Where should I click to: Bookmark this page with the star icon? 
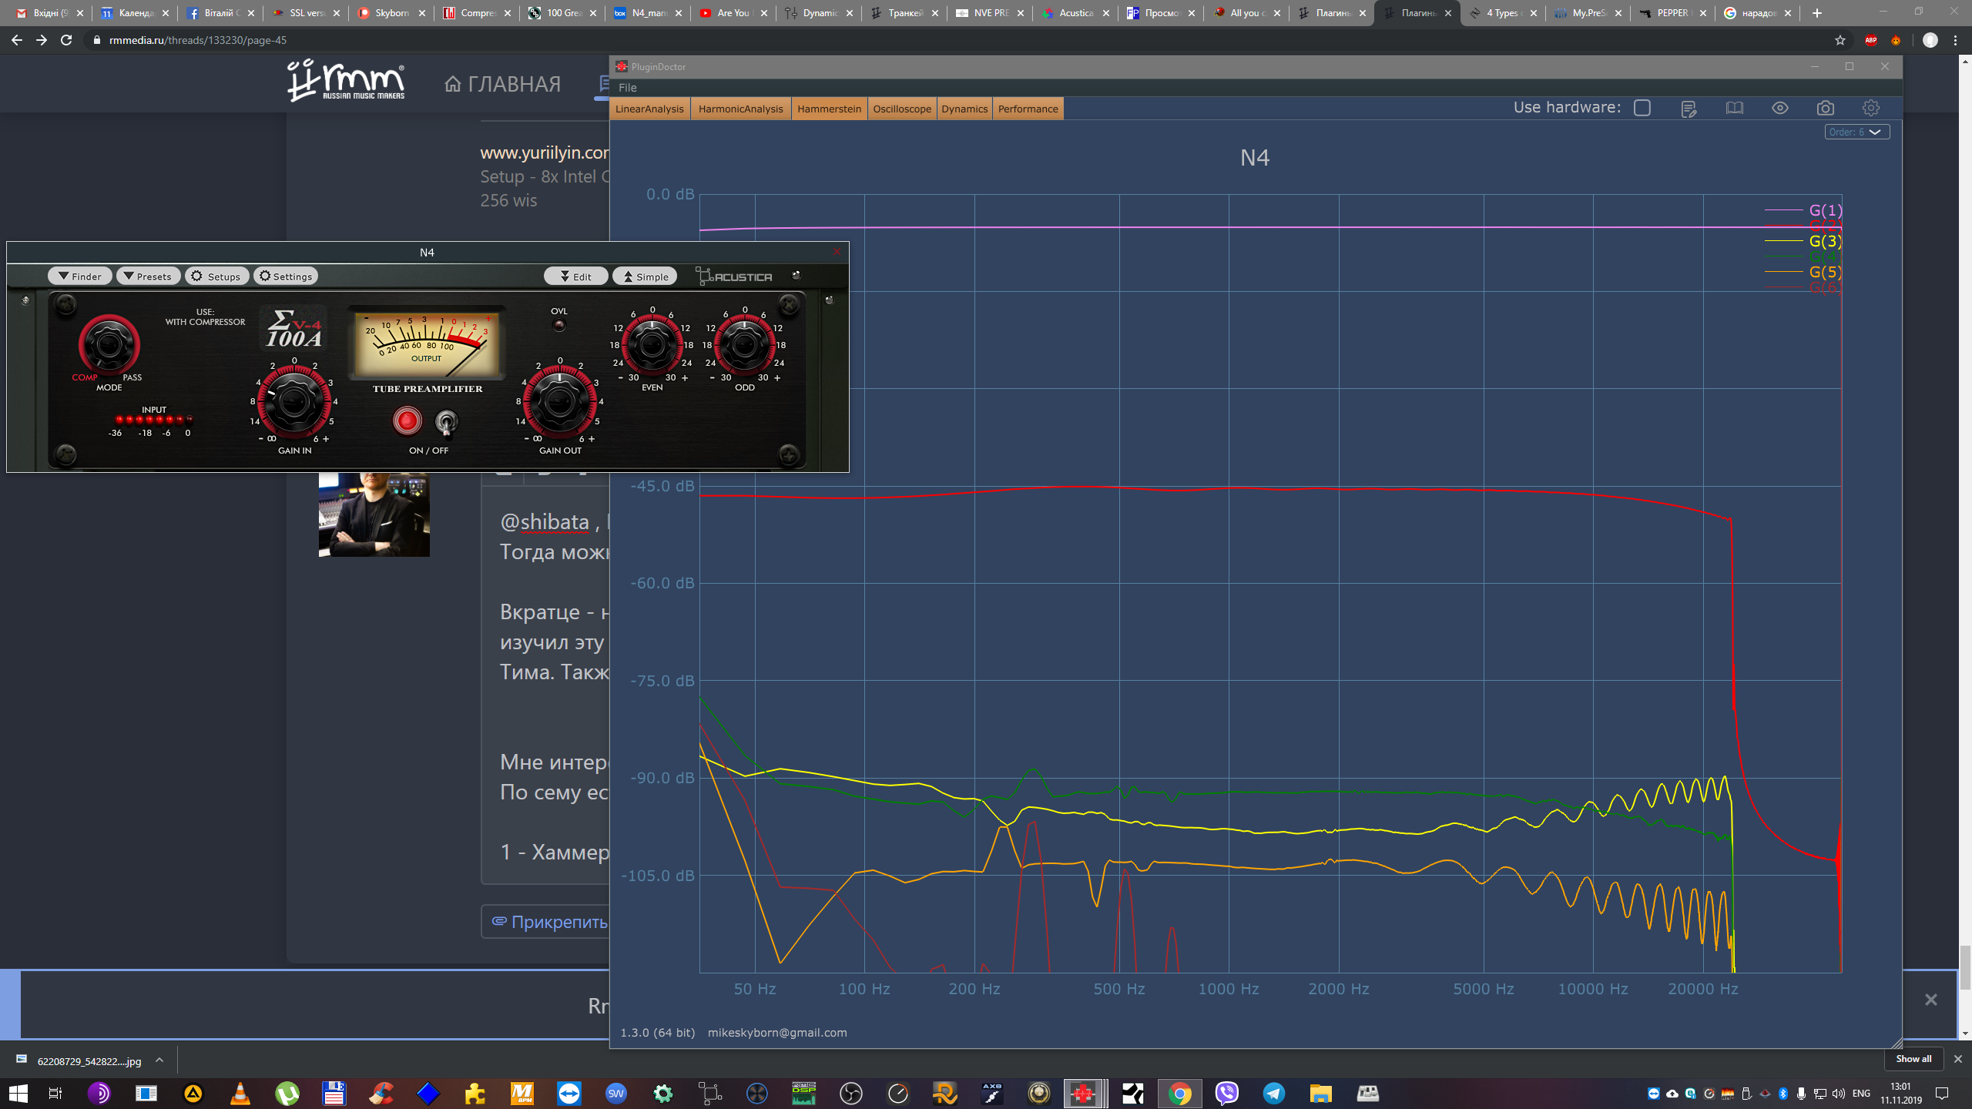click(x=1840, y=40)
